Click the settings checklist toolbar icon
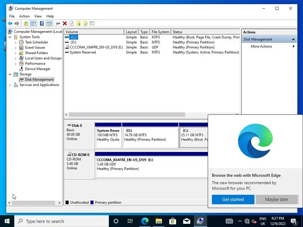Image resolution: width=303 pixels, height=227 pixels. coord(92,24)
